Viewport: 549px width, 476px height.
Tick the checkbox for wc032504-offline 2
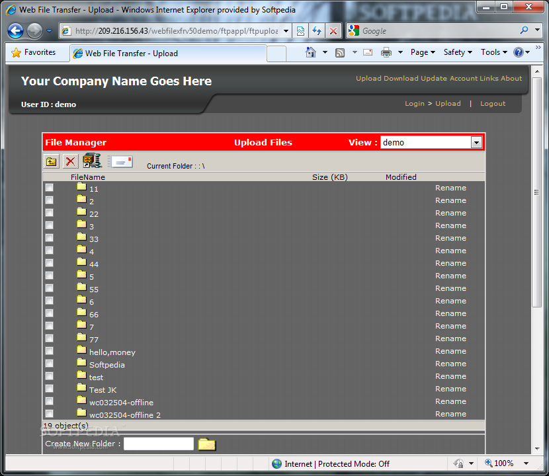click(50, 414)
